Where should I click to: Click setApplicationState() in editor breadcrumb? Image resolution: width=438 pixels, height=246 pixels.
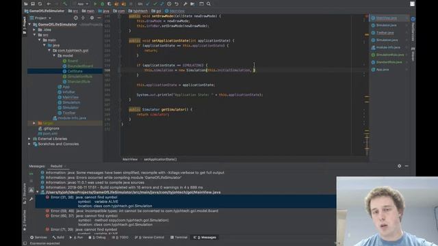[x=160, y=159]
